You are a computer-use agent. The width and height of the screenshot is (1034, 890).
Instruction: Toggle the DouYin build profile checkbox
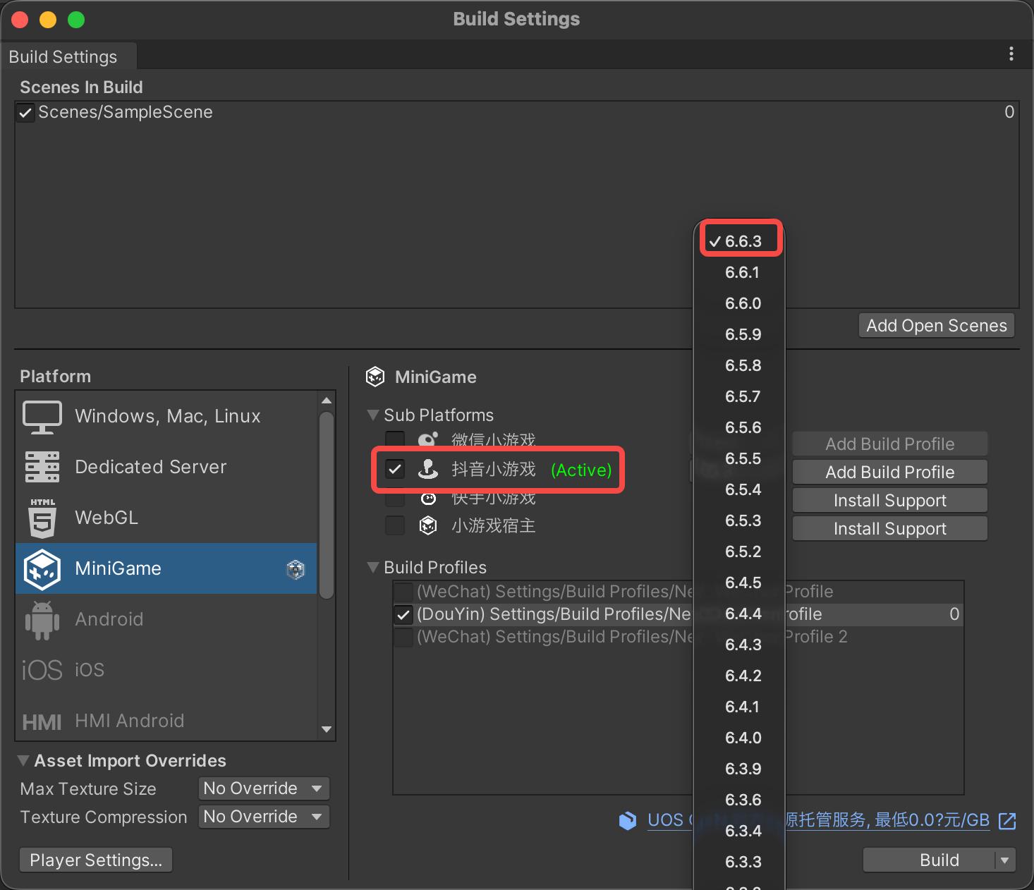(403, 615)
